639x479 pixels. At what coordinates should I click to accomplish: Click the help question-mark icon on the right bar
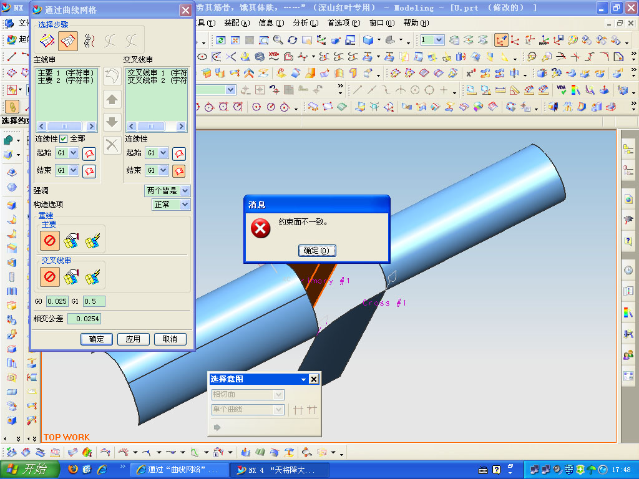coord(628,241)
